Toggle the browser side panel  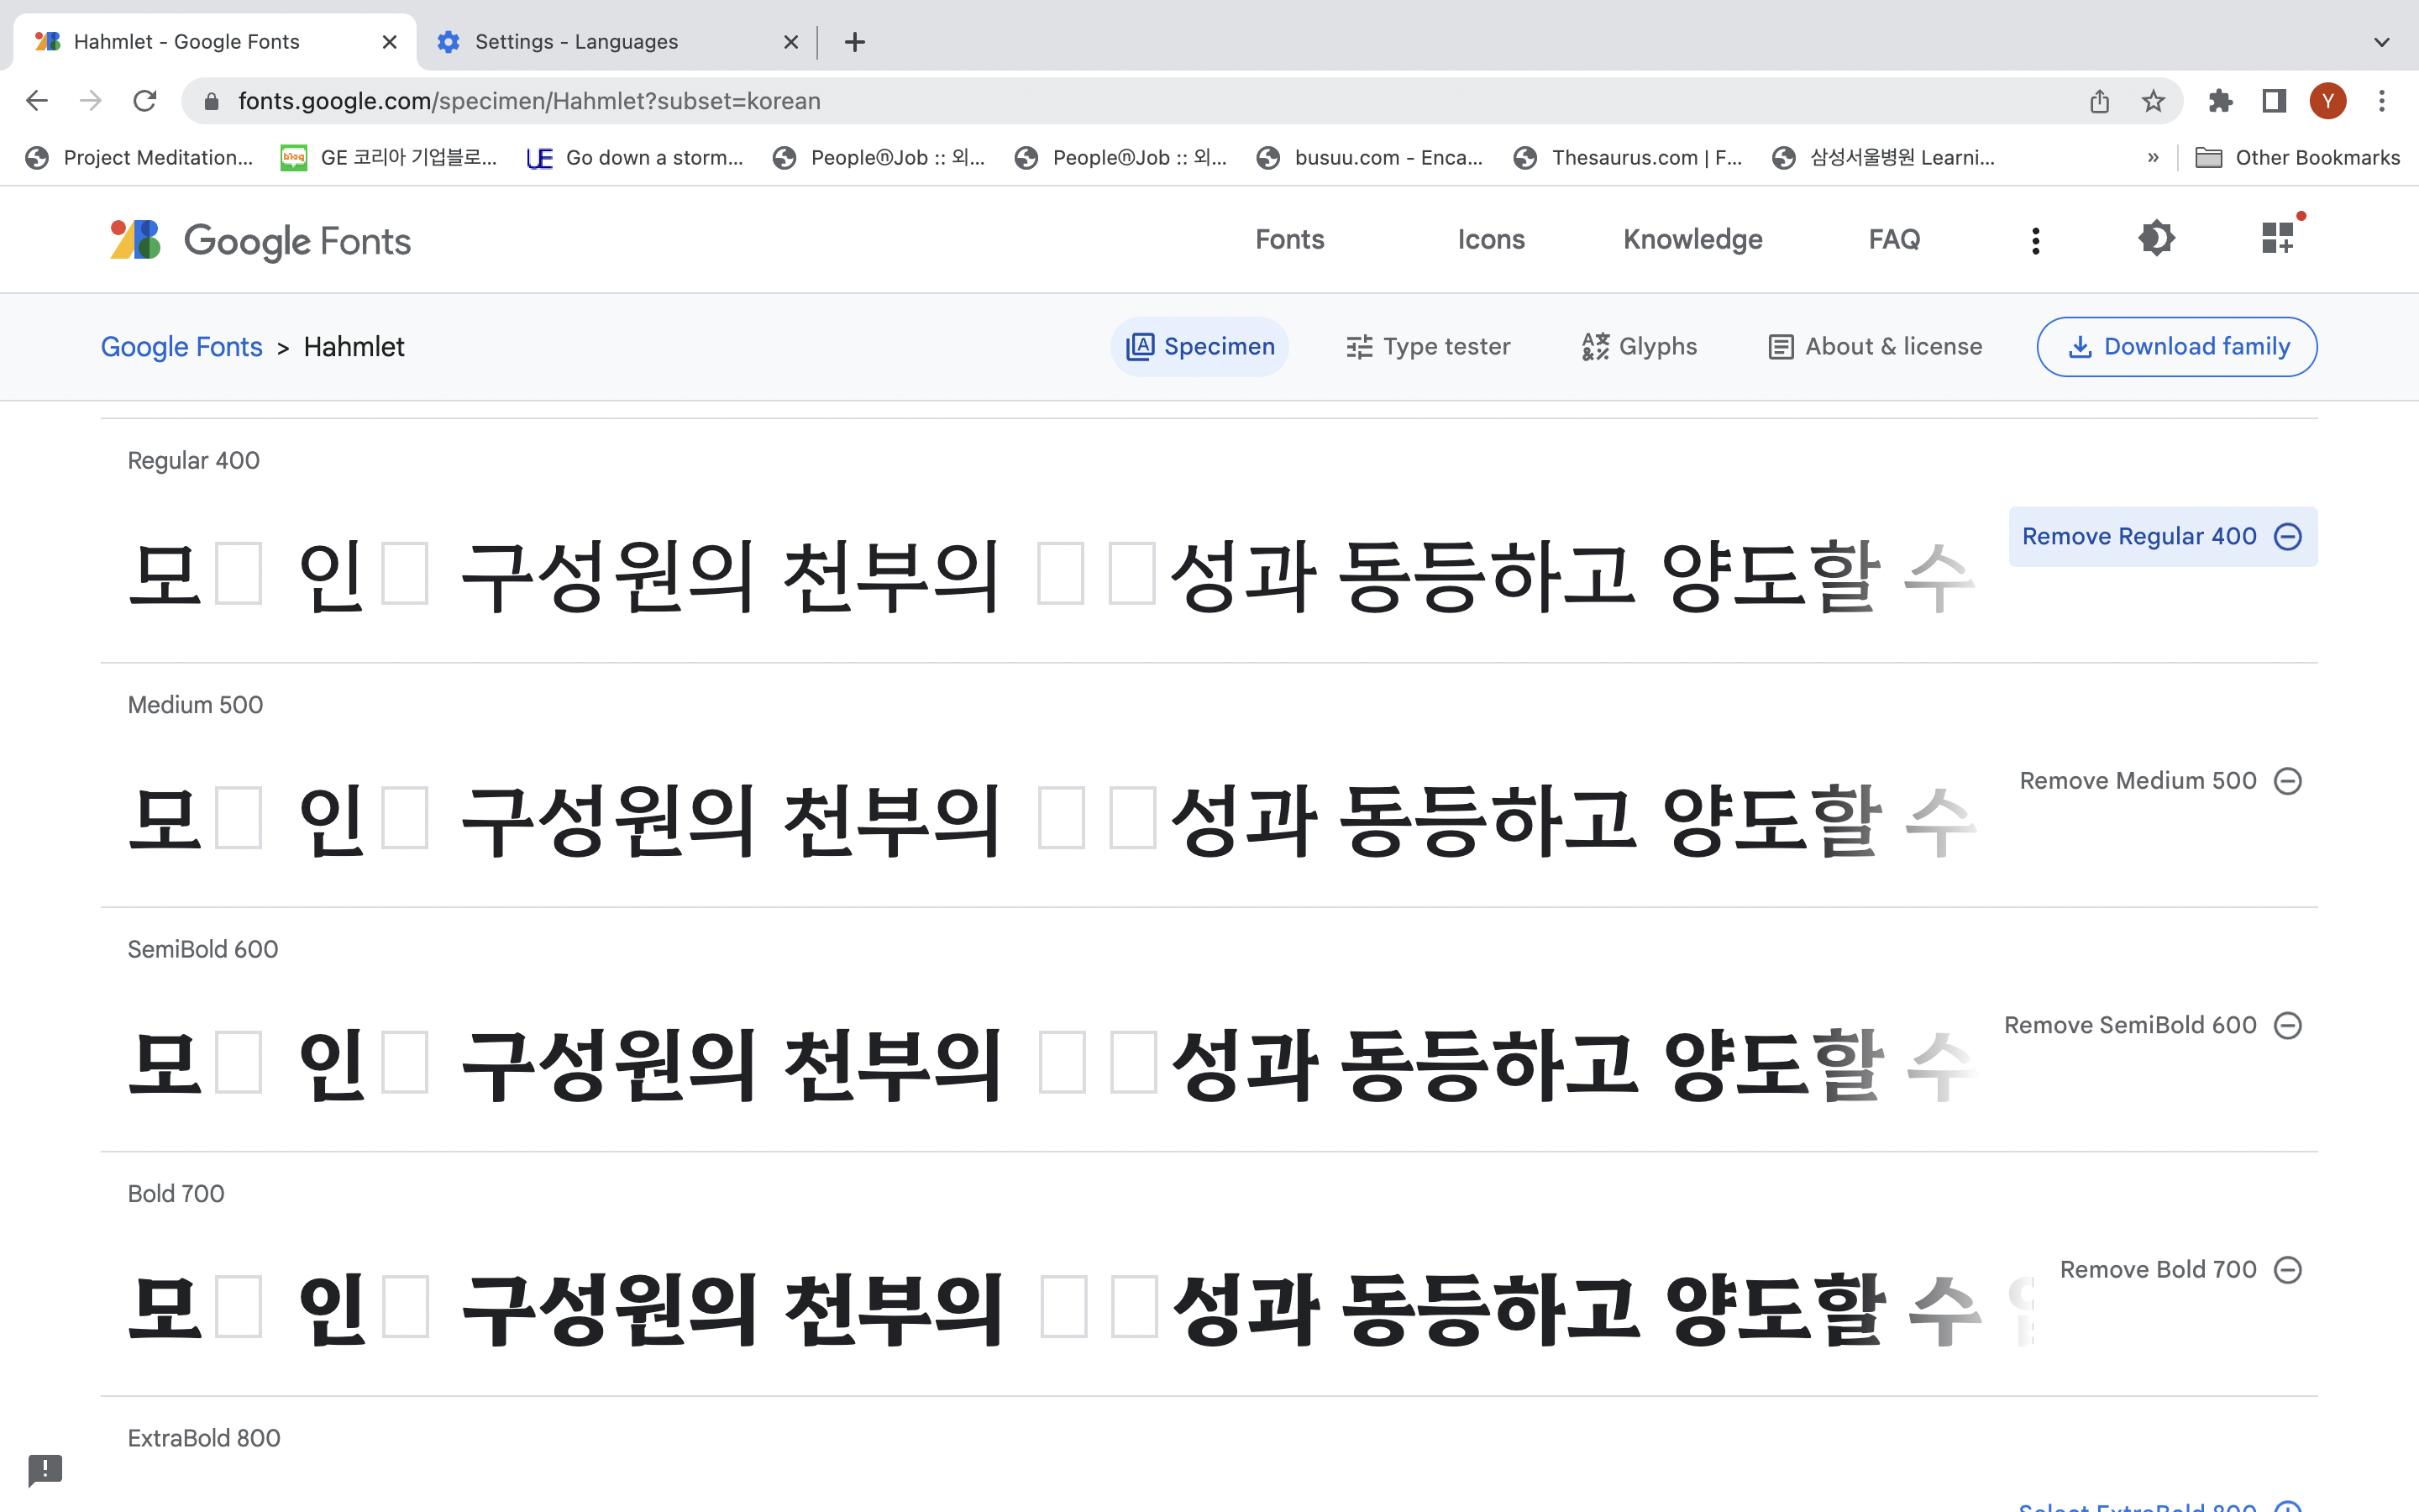tap(2274, 101)
